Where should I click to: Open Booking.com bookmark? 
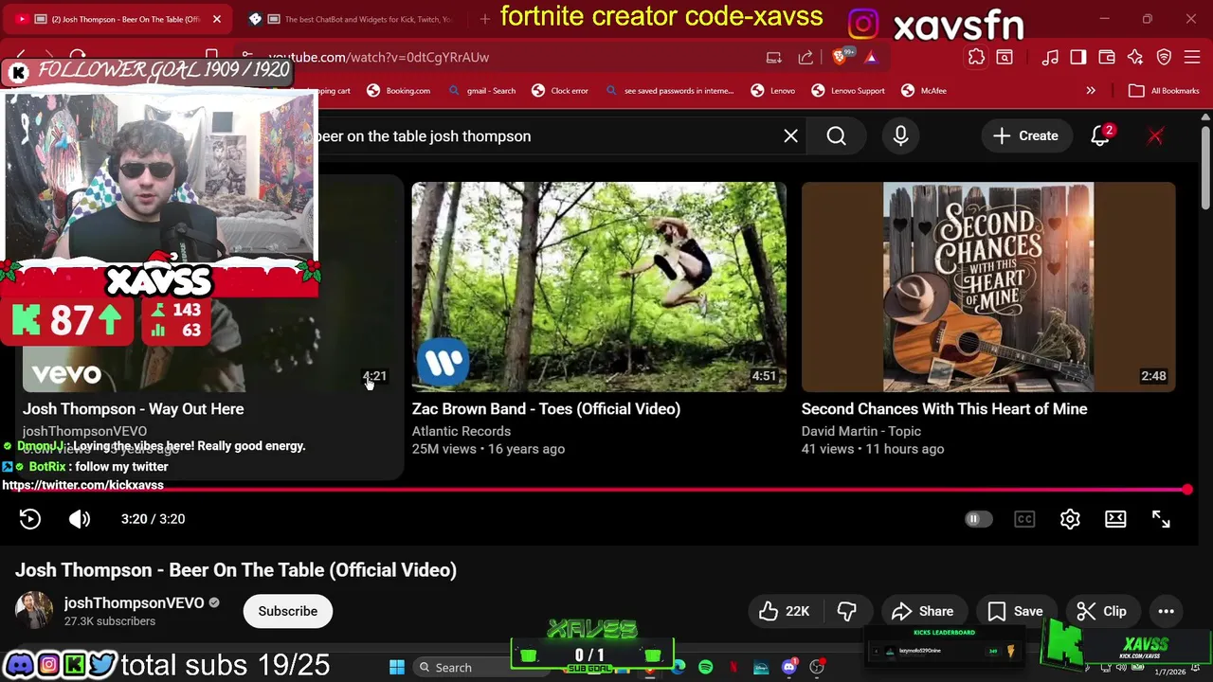pyautogui.click(x=399, y=91)
